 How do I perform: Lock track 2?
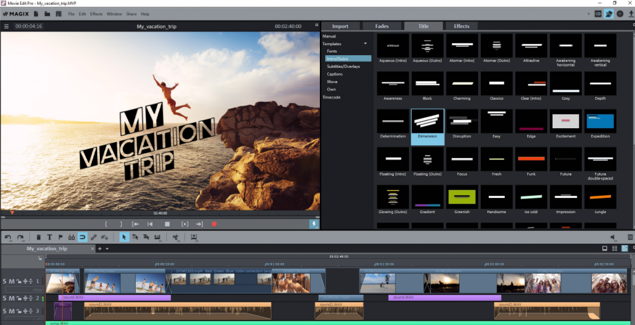pyautogui.click(x=19, y=298)
